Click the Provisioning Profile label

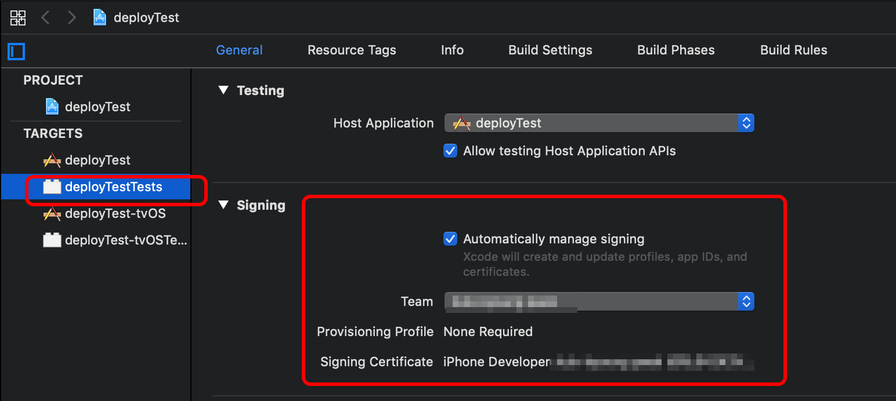(x=375, y=331)
